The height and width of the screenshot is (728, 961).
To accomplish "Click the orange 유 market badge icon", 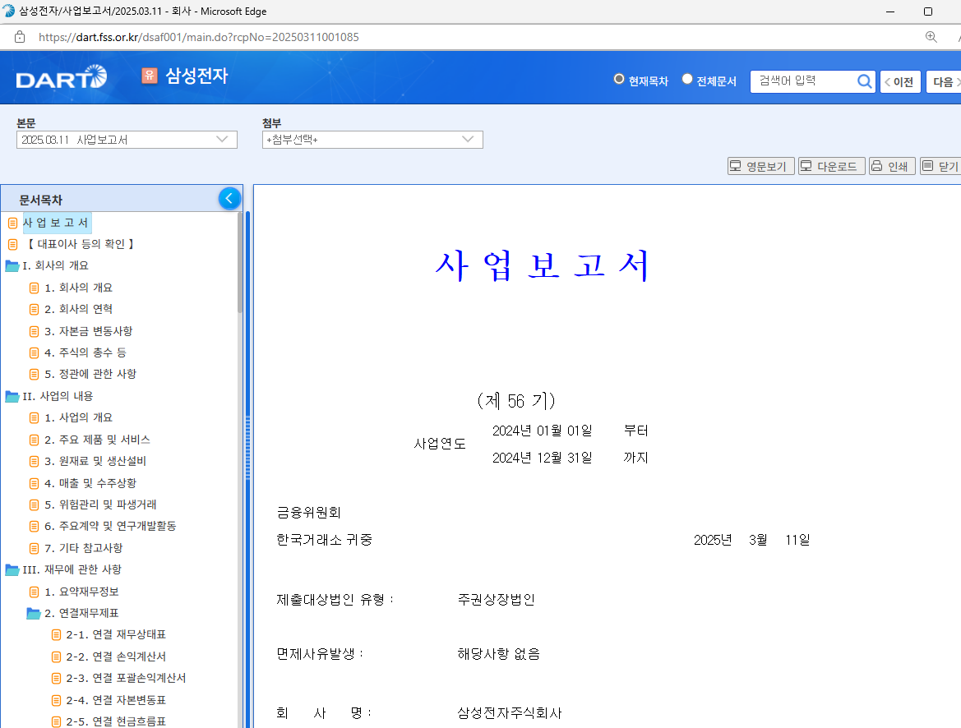I will pyautogui.click(x=150, y=76).
